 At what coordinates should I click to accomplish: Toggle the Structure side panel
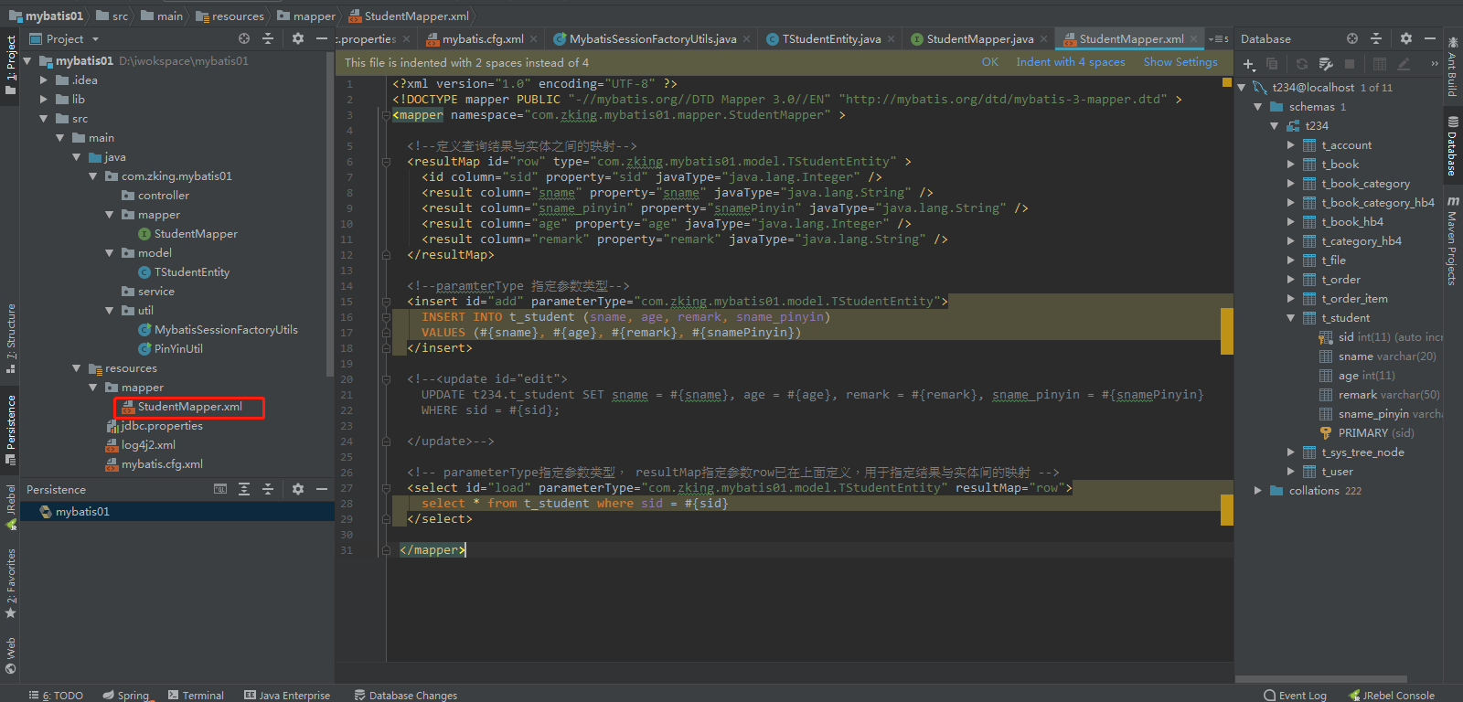coord(11,338)
